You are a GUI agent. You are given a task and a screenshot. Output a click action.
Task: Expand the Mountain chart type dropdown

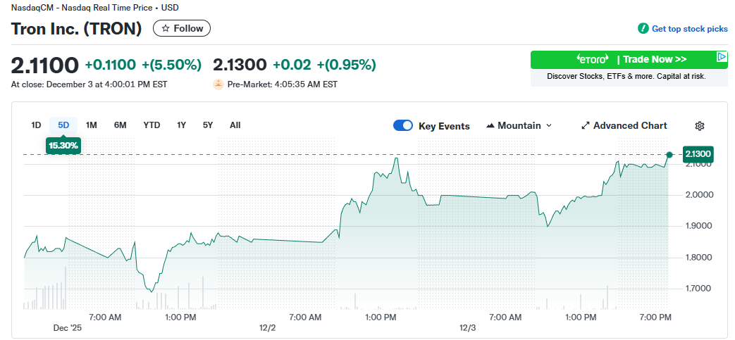point(549,126)
